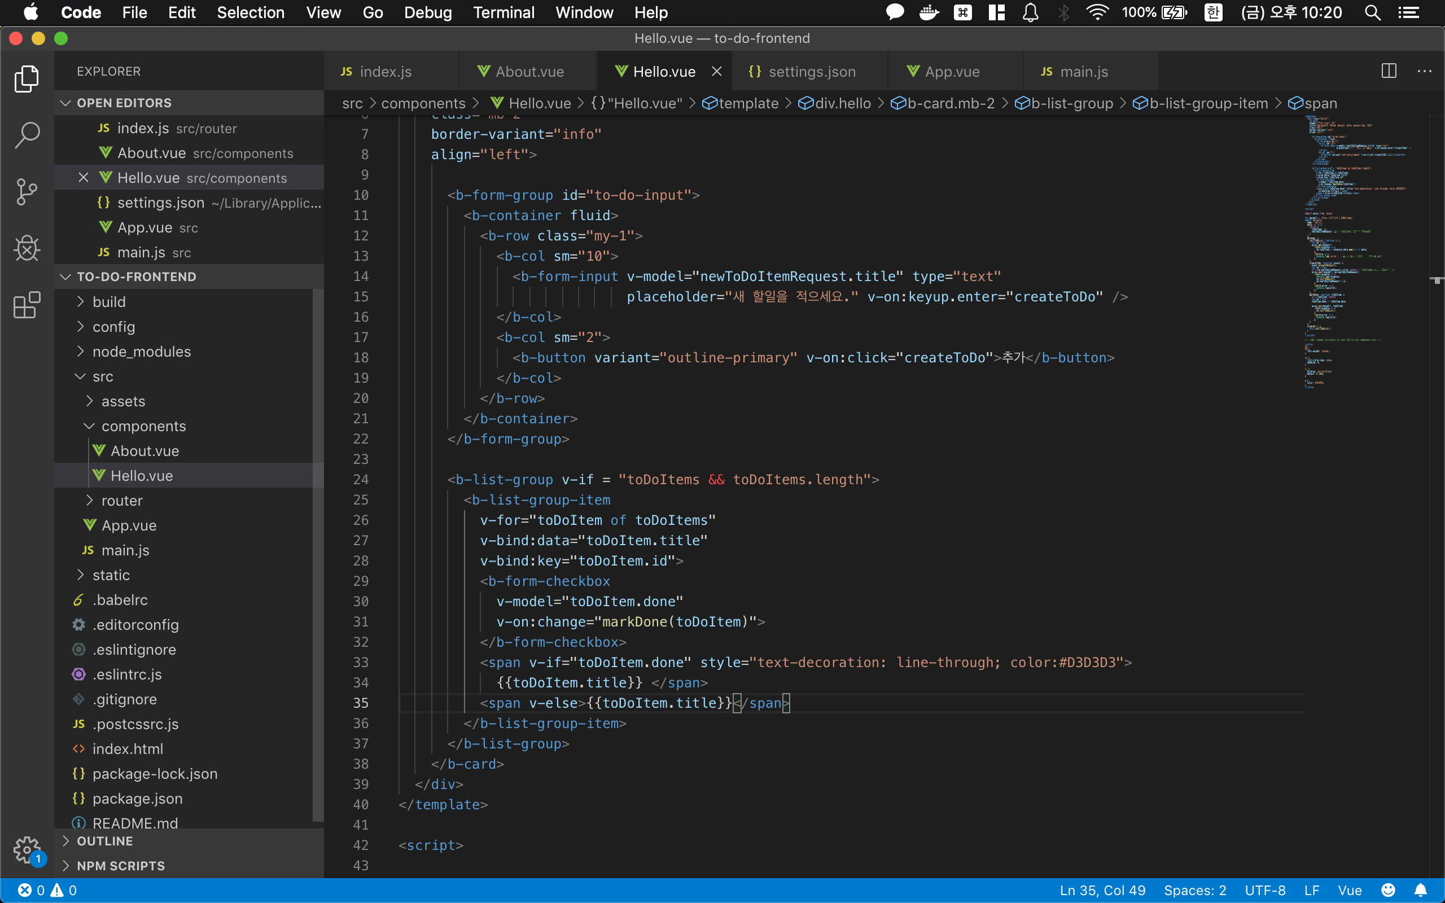Expand the OUTLINE section
The image size is (1445, 903).
[x=104, y=841]
